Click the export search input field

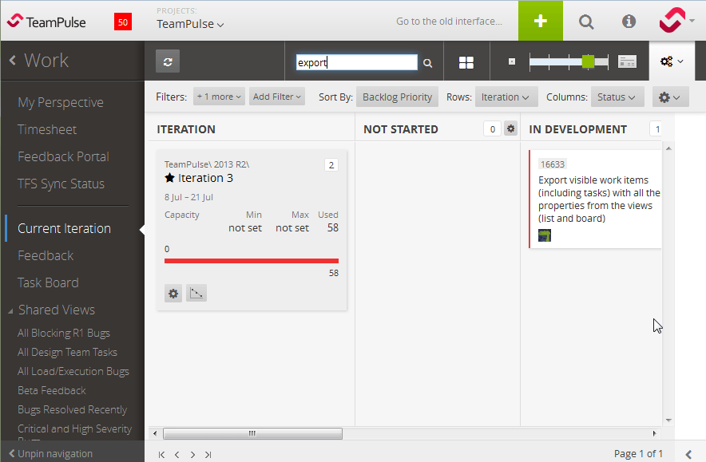point(357,62)
